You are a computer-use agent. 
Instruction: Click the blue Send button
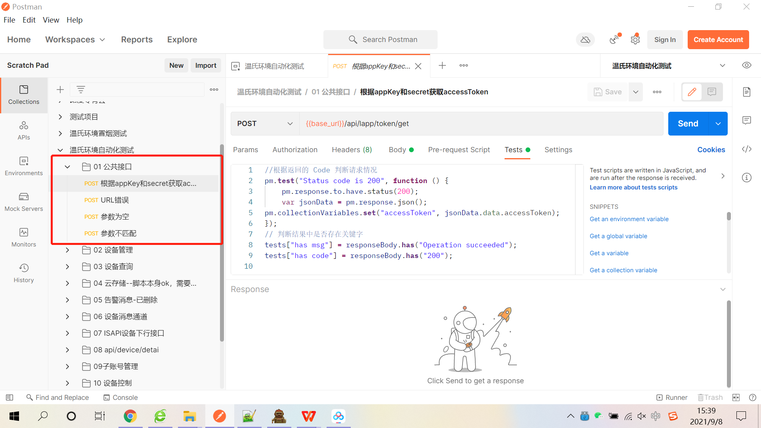pyautogui.click(x=688, y=124)
